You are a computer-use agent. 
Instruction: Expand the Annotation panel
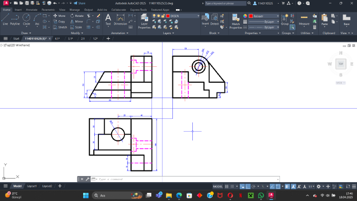[119, 33]
